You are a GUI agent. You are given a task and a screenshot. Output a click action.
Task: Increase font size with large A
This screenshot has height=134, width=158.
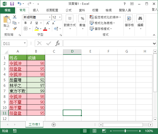click(x=48, y=23)
